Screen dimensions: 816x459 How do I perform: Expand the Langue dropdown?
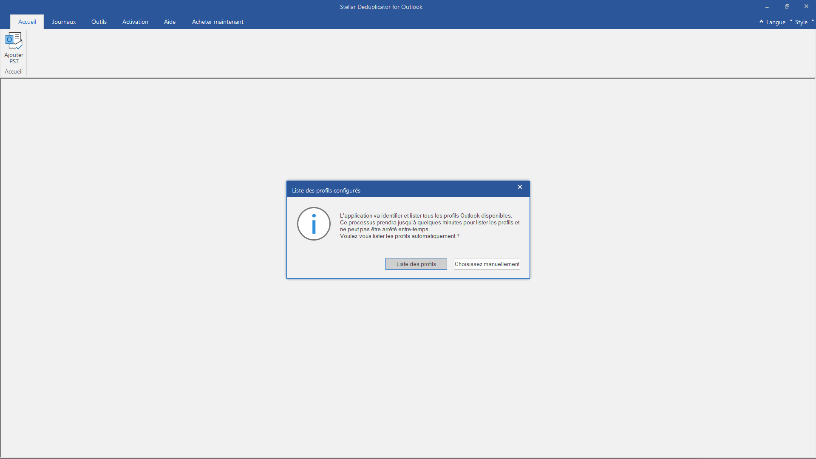tap(779, 22)
